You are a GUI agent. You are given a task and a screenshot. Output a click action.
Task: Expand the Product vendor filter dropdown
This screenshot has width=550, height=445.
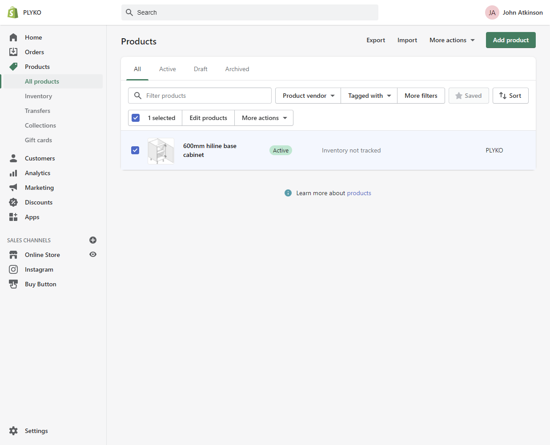point(308,96)
